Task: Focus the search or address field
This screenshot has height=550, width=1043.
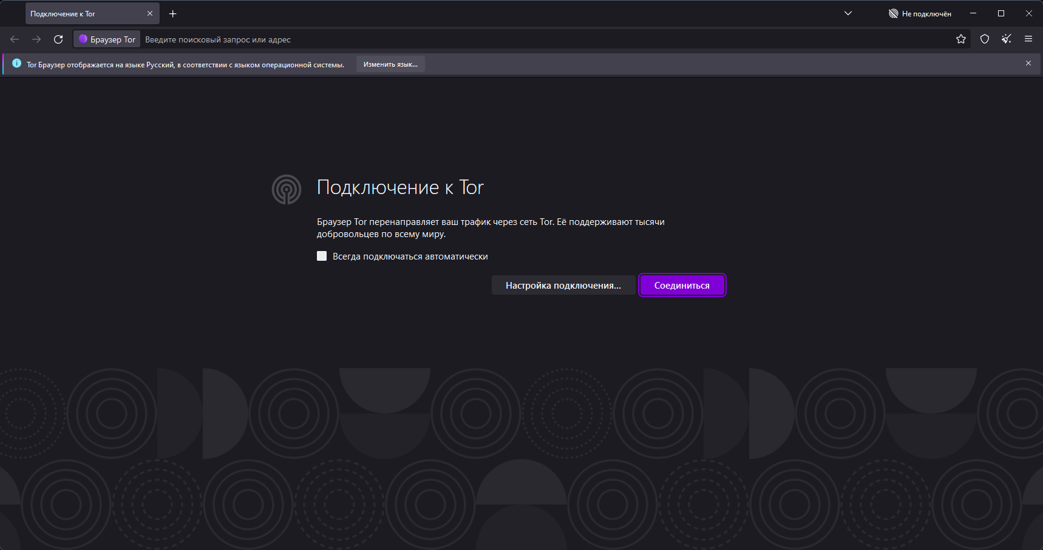Action: coord(486,39)
